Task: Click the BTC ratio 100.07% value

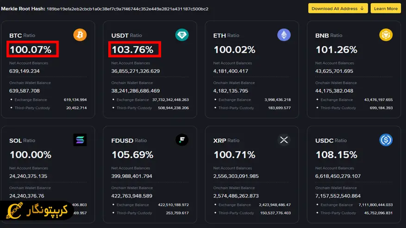Action: click(31, 49)
